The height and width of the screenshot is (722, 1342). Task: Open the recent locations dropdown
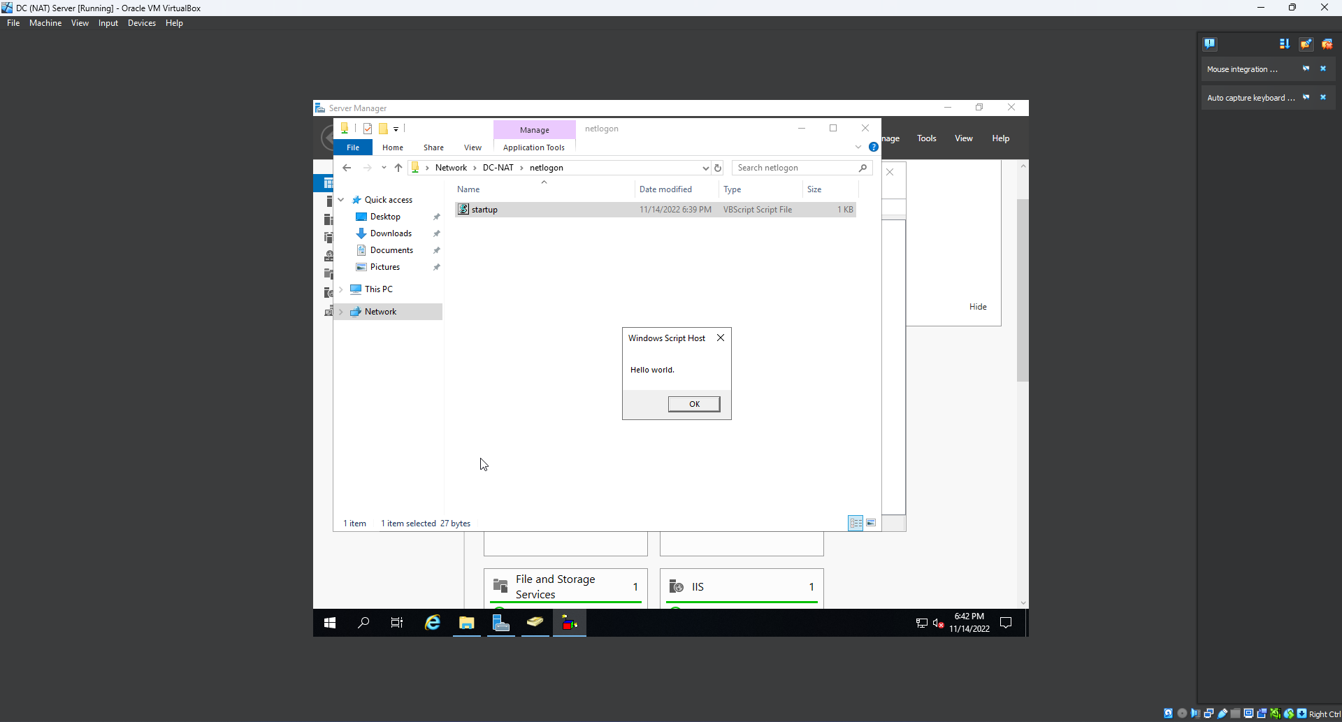(384, 168)
